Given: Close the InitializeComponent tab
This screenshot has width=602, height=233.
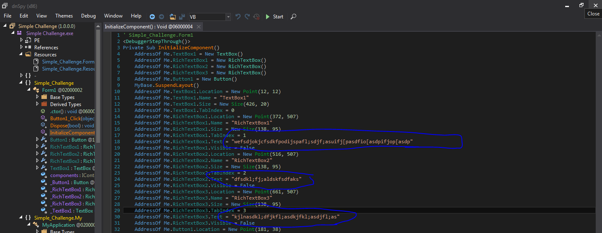Looking at the screenshot, I should (198, 27).
